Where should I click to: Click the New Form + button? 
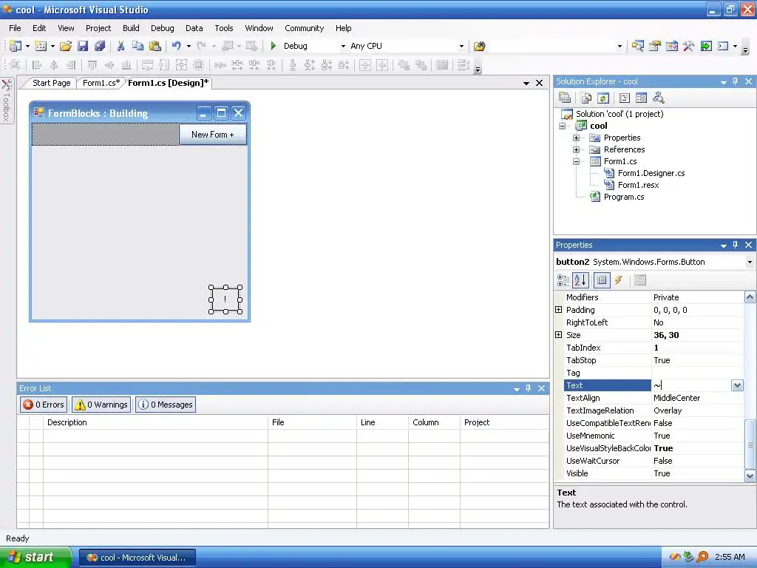point(213,135)
